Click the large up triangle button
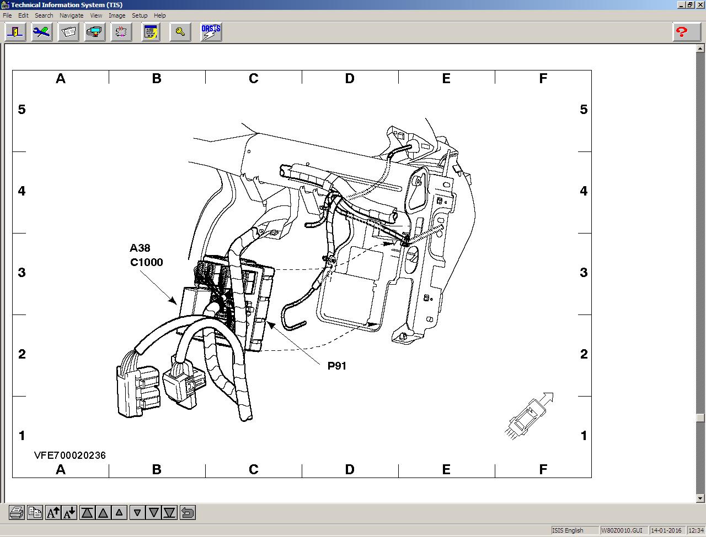Viewport: 706px width, 537px height. pos(103,513)
